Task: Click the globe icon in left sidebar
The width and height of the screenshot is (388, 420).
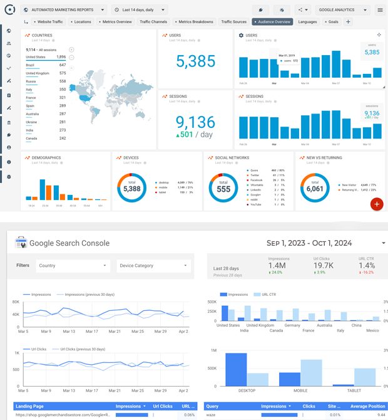Action: pyautogui.click(x=9, y=31)
